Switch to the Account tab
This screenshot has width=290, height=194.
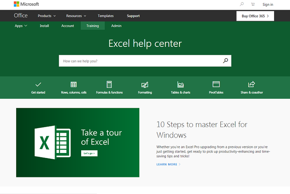68,26
